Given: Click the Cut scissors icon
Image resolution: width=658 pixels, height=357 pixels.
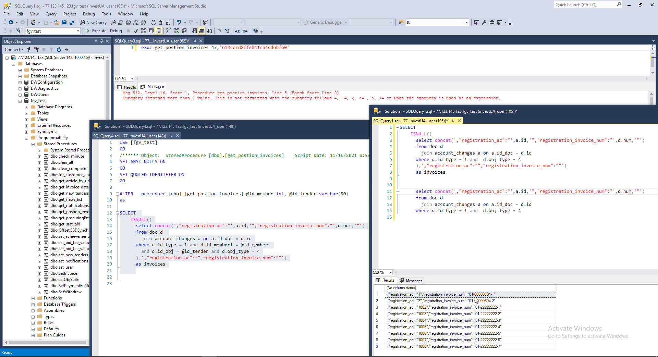Looking at the screenshot, I should pos(153,22).
